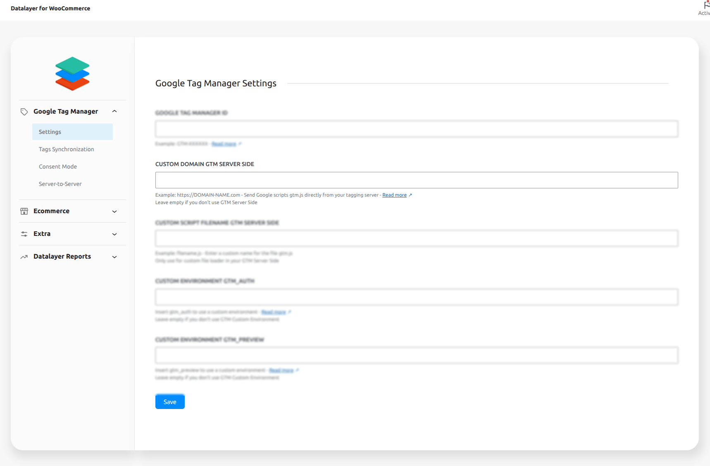Viewport: 710px width, 466px height.
Task: Click the Google Tag Manager tag icon
Action: [x=24, y=112]
